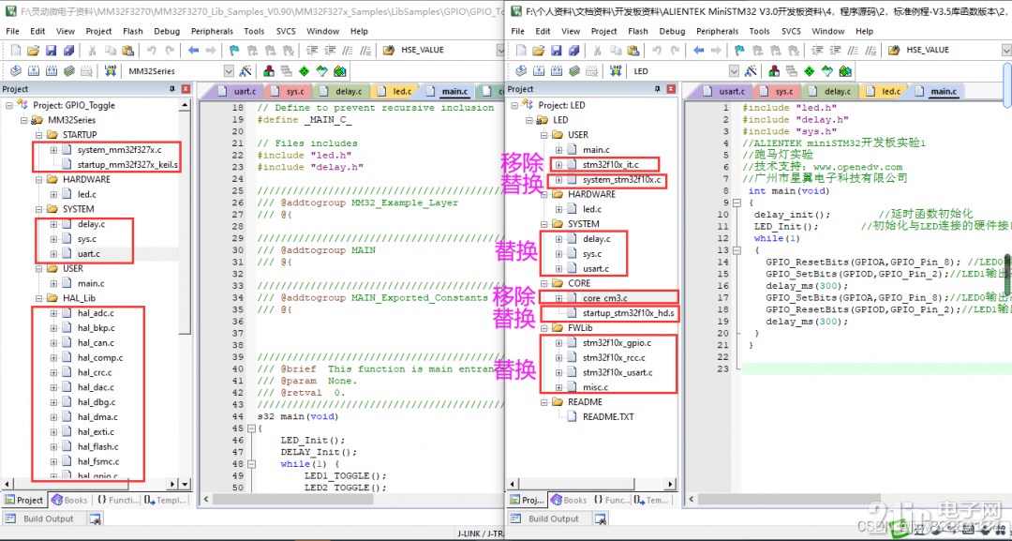Open Peripherals menu in GPIO_Toggle window

coord(213,31)
